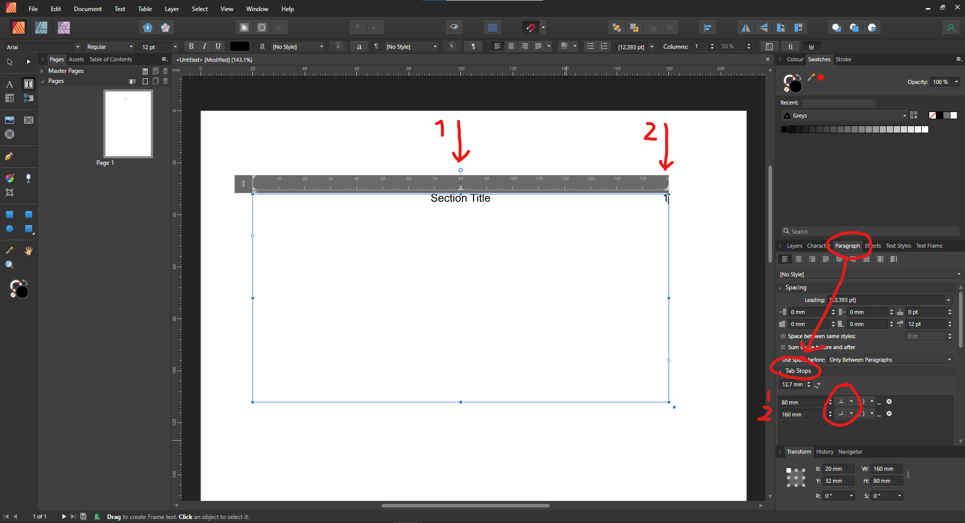Select the Vector Crop tool

9,192
